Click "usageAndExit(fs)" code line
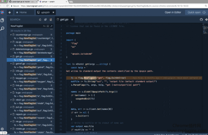 85,99
